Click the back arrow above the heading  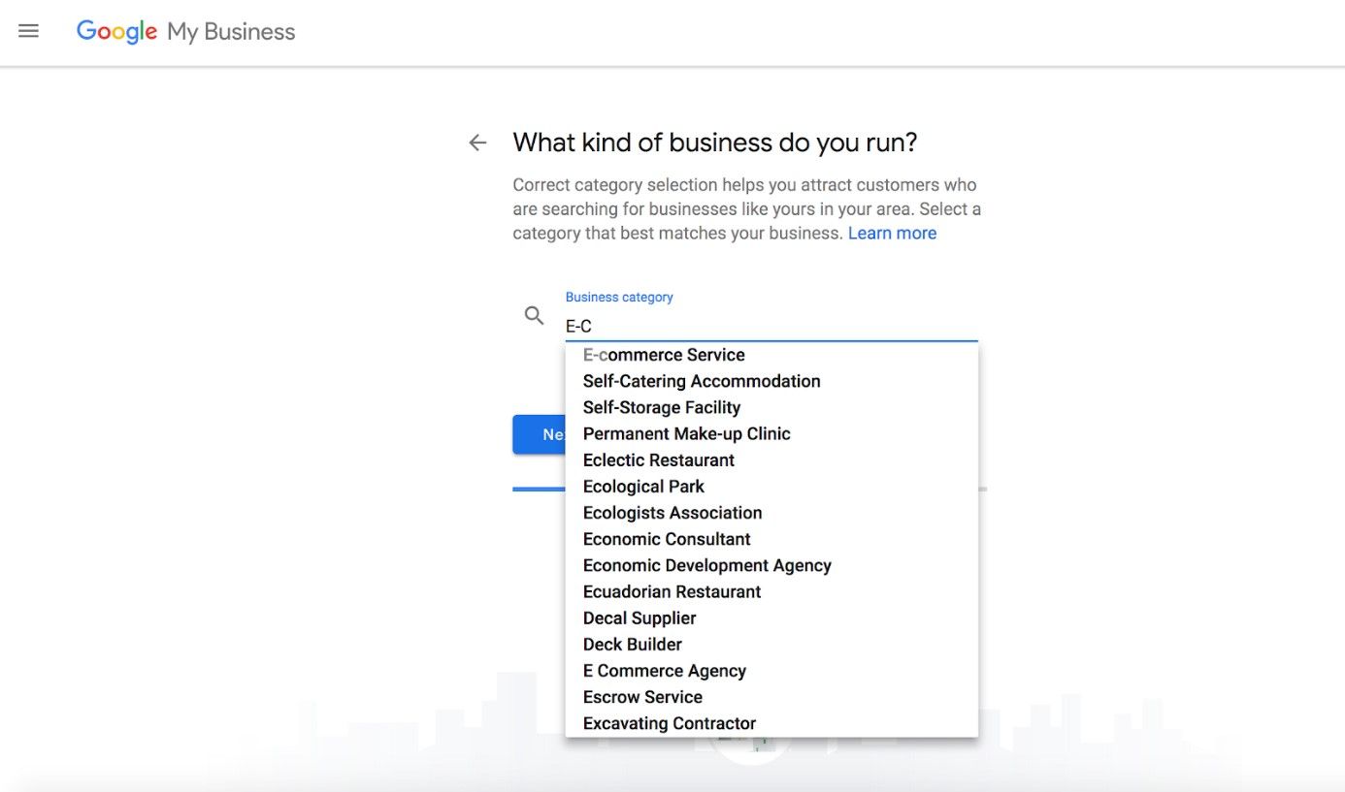[x=477, y=142]
